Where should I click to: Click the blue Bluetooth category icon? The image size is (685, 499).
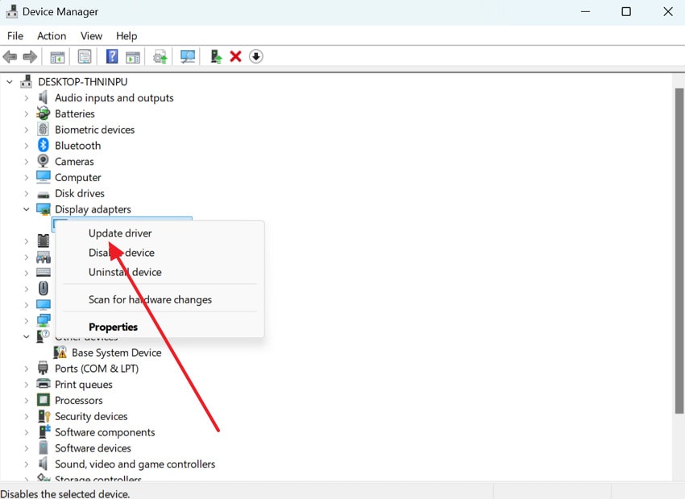coord(44,145)
